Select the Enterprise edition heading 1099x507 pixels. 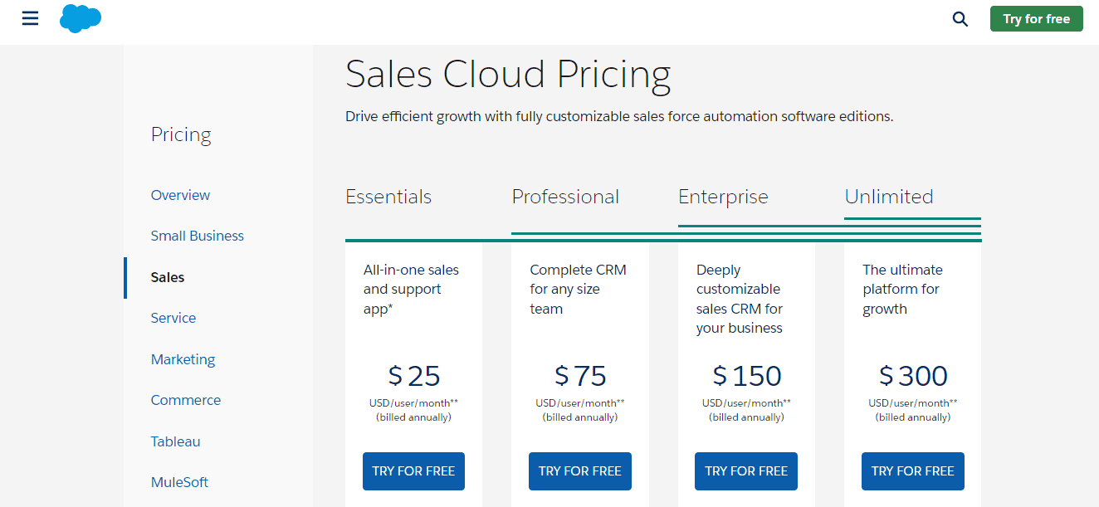coord(723,197)
